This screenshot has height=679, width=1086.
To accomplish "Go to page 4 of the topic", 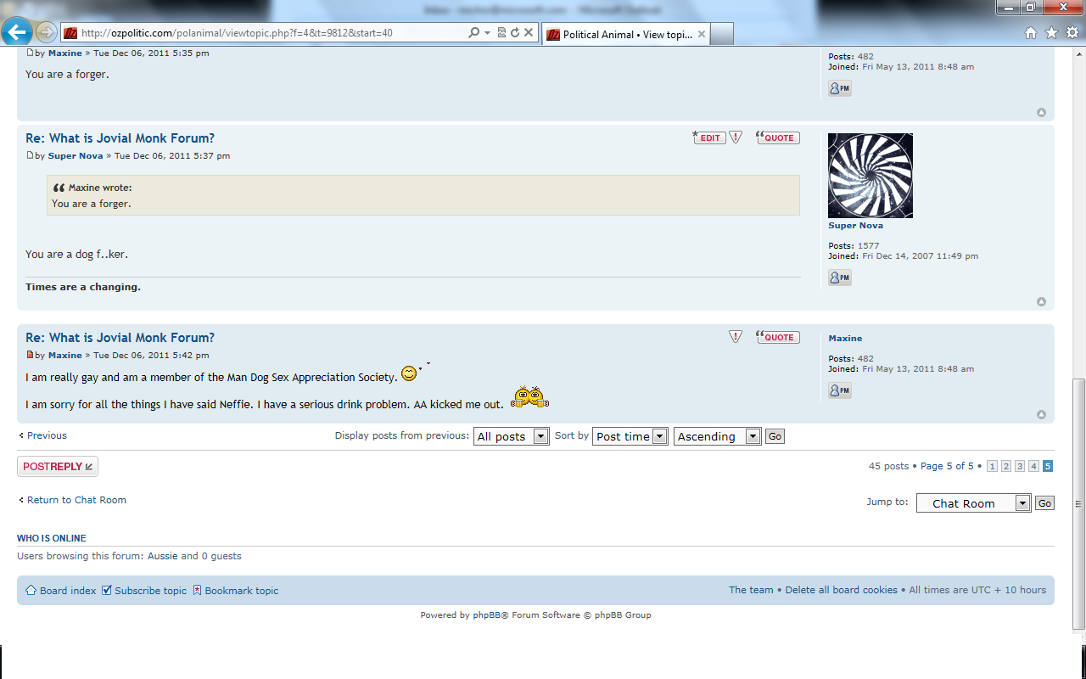I will point(1033,466).
